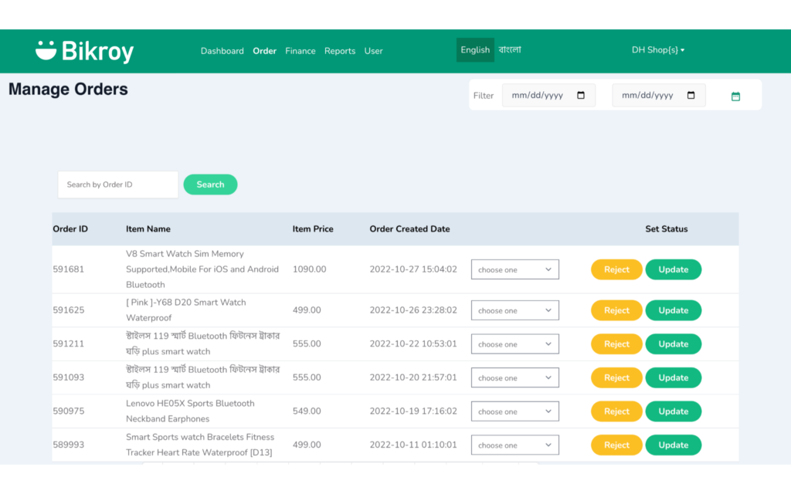
Task: Update order 589993
Action: pyautogui.click(x=674, y=445)
